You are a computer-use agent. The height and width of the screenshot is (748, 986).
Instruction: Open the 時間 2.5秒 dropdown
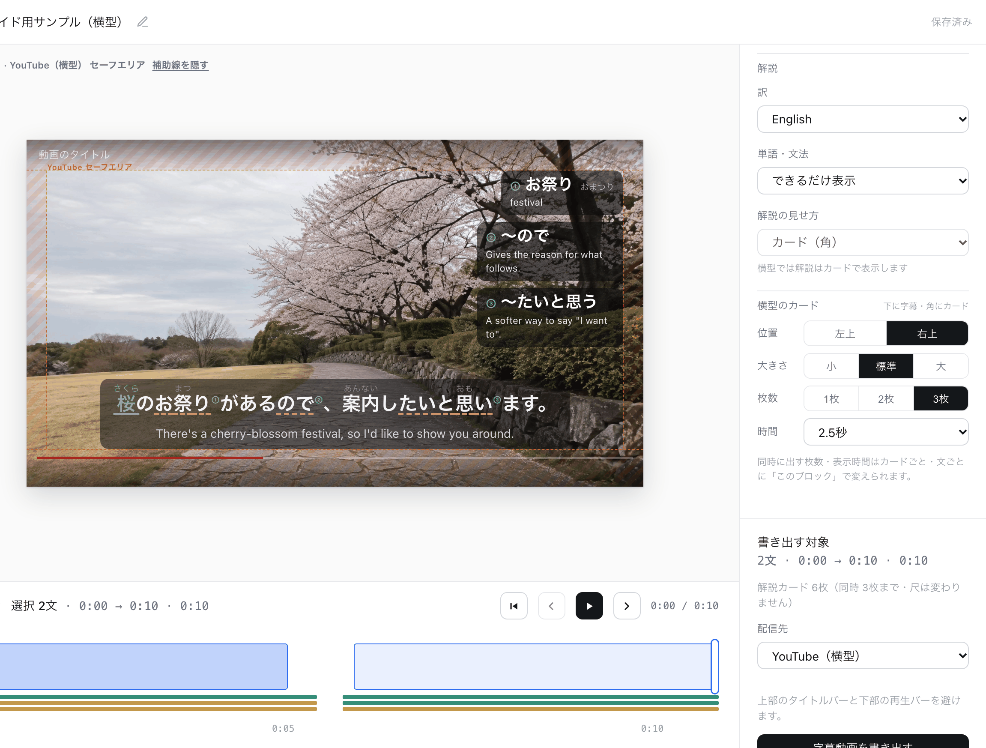pos(886,432)
